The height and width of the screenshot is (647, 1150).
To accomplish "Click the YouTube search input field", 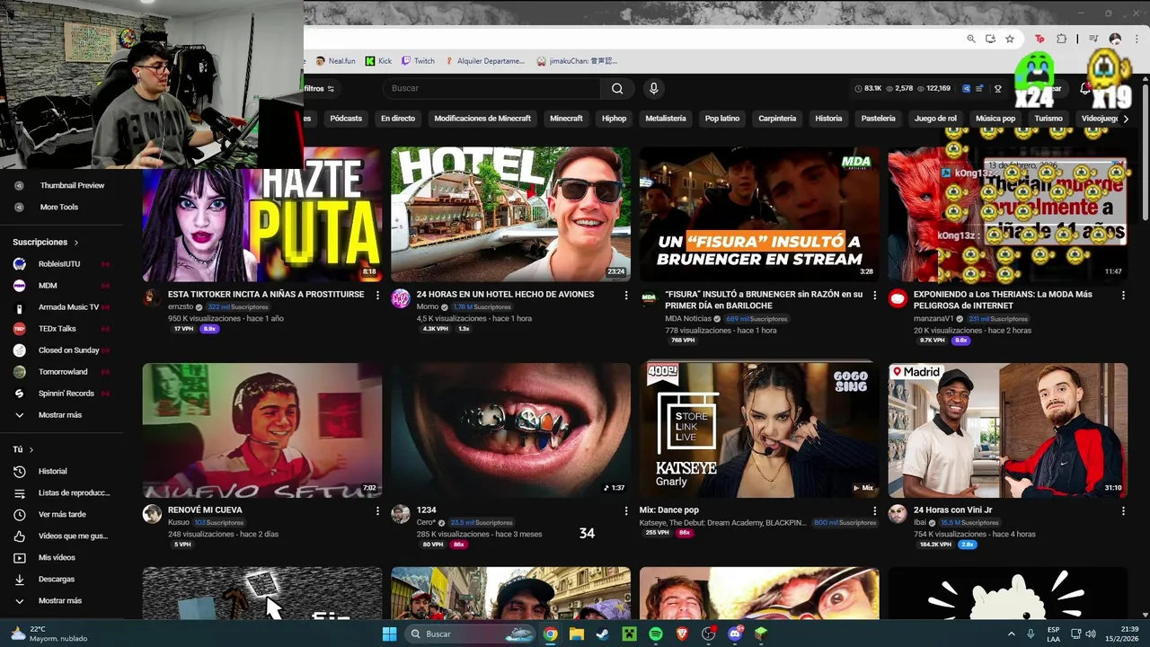I will pos(491,88).
